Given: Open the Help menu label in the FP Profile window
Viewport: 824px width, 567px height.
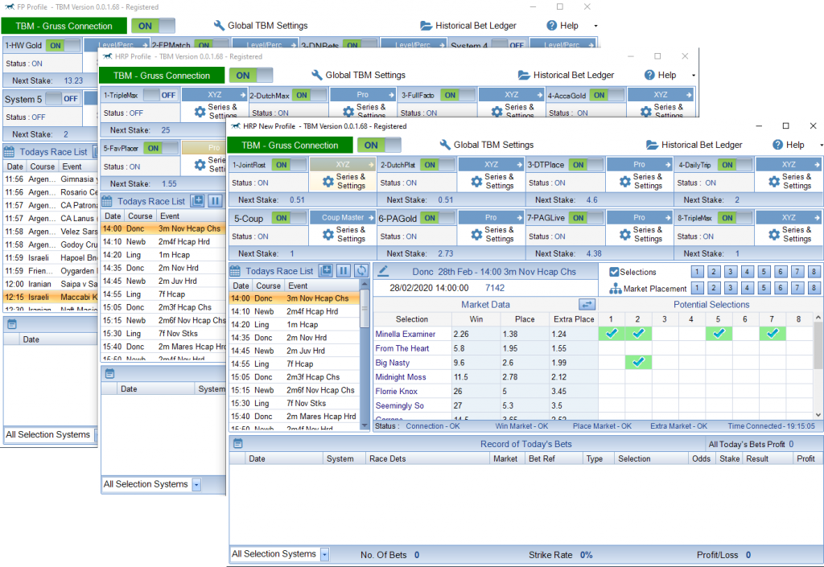Looking at the screenshot, I should point(569,25).
